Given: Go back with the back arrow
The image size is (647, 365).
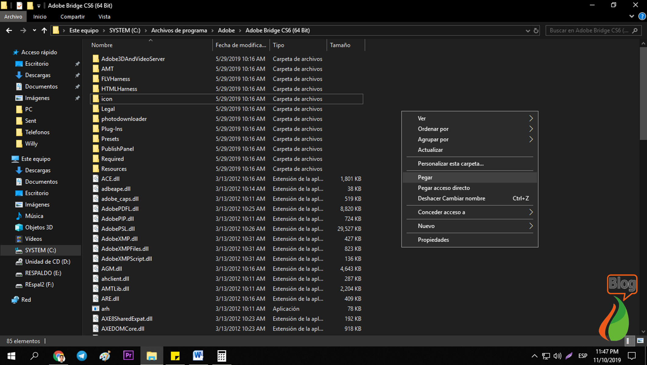Looking at the screenshot, I should tap(9, 30).
